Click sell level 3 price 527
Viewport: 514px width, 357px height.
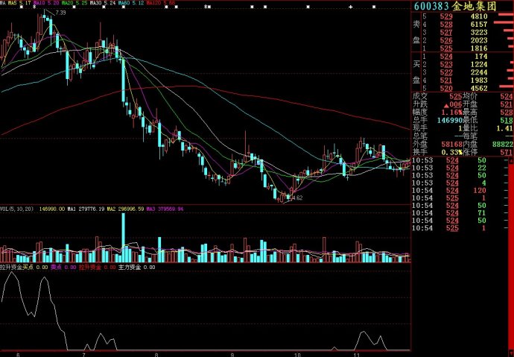pyautogui.click(x=446, y=32)
